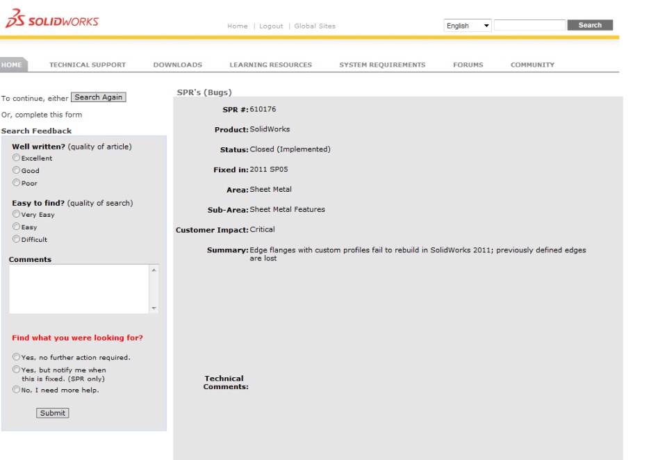The width and height of the screenshot is (667, 460).
Task: Click the Logout link
Action: click(271, 26)
